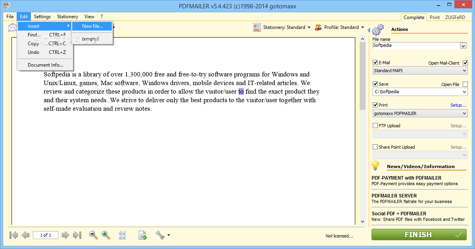
Task: Click the document scrollbar up arrow
Action: pyautogui.click(x=363, y=39)
